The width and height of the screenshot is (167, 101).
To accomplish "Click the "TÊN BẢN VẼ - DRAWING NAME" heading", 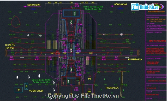I will [156, 77].
